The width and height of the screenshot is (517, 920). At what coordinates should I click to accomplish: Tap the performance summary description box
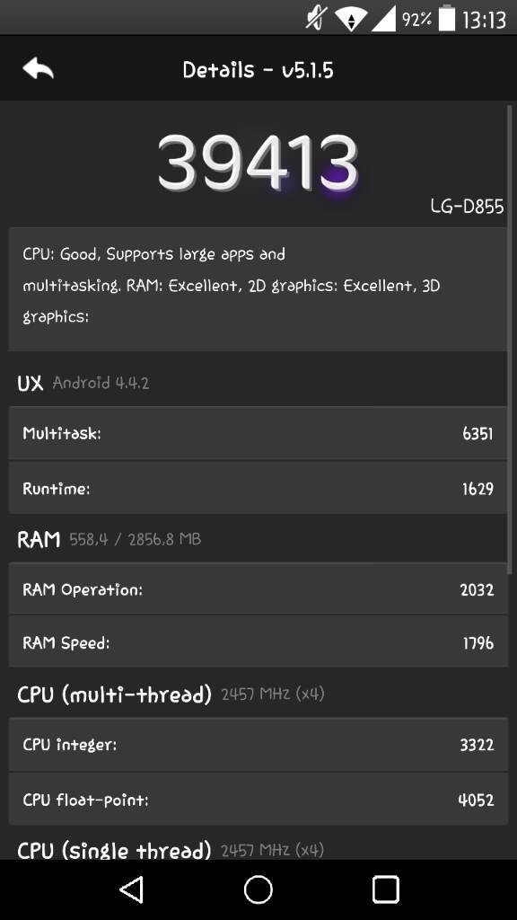pyautogui.click(x=258, y=289)
